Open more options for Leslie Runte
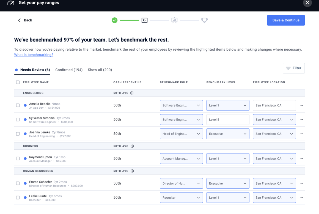 [x=301, y=198]
